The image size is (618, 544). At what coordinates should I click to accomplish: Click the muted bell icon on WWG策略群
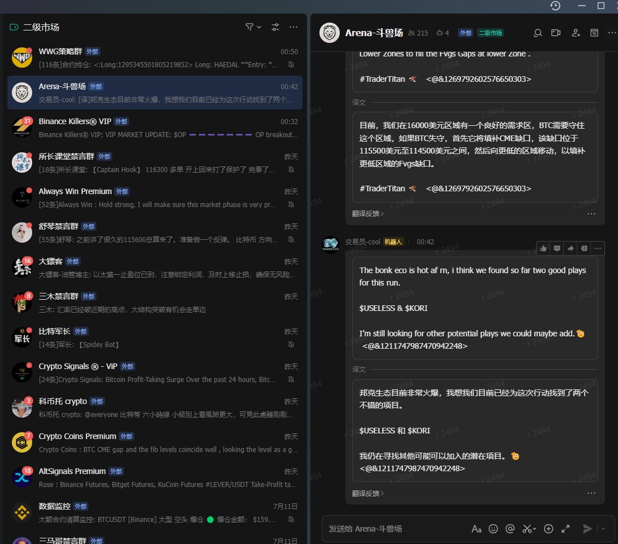click(291, 64)
